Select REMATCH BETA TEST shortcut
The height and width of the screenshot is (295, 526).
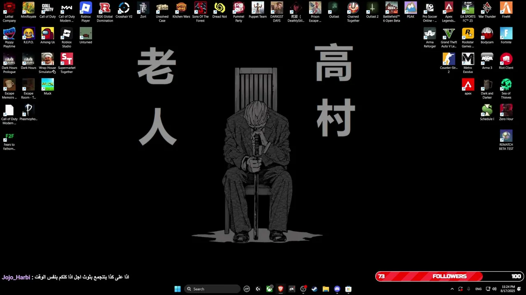point(506,140)
